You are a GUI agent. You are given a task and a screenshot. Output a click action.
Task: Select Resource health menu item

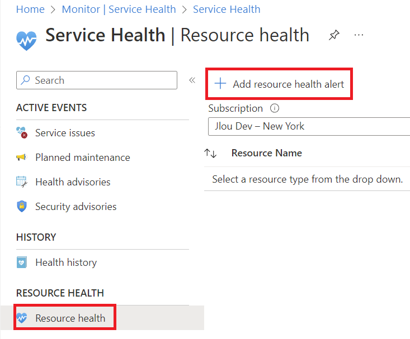pos(70,318)
